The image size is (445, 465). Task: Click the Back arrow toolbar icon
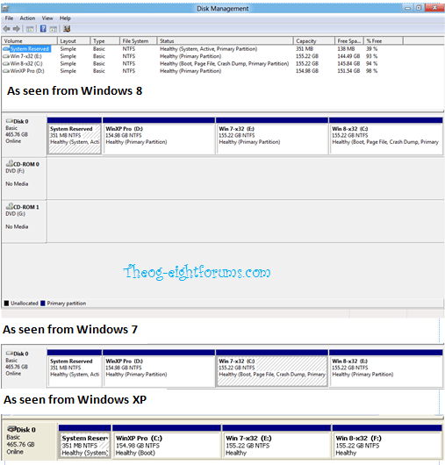click(6, 29)
